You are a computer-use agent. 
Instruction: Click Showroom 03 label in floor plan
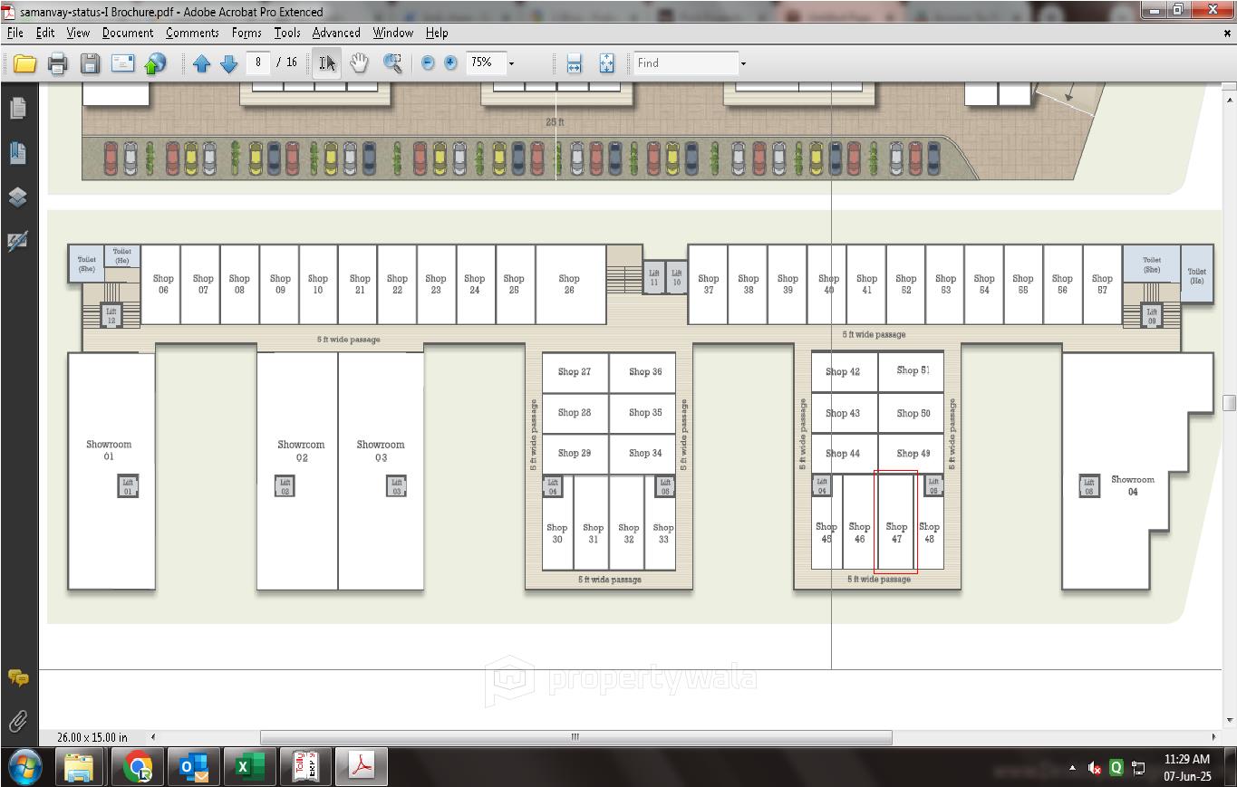tap(381, 451)
